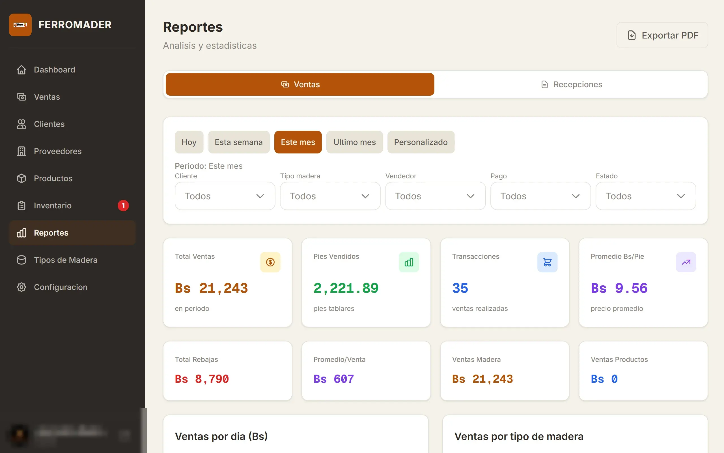This screenshot has width=724, height=453.
Task: Click the Exportar PDF button
Action: coord(662,35)
